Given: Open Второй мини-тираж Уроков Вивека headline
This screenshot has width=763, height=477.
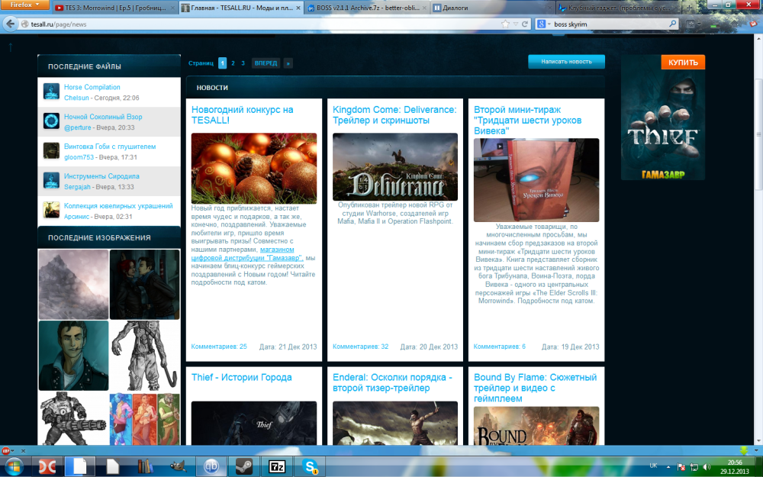Looking at the screenshot, I should pos(527,121).
